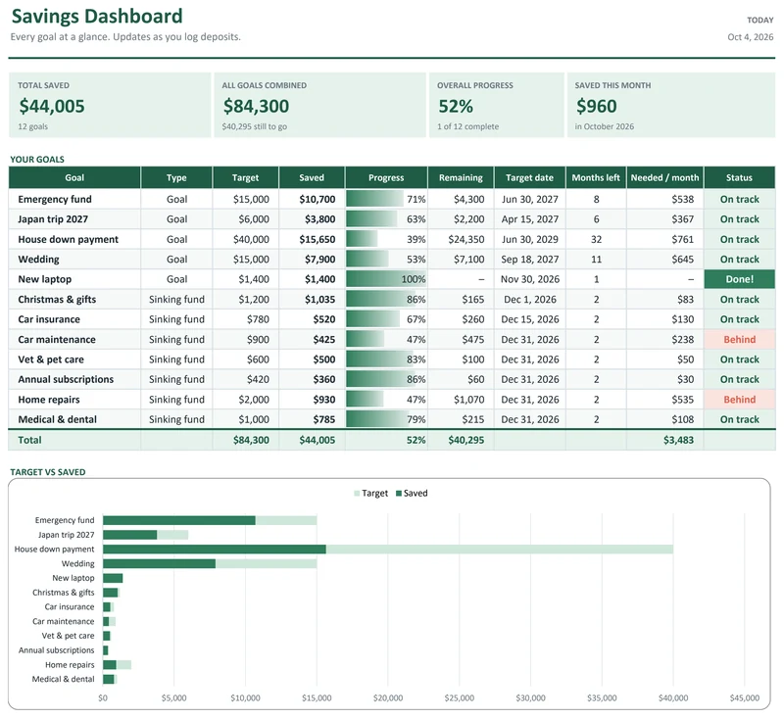Click the Total Saved $44,005 card
The image size is (784, 718).
(x=110, y=105)
